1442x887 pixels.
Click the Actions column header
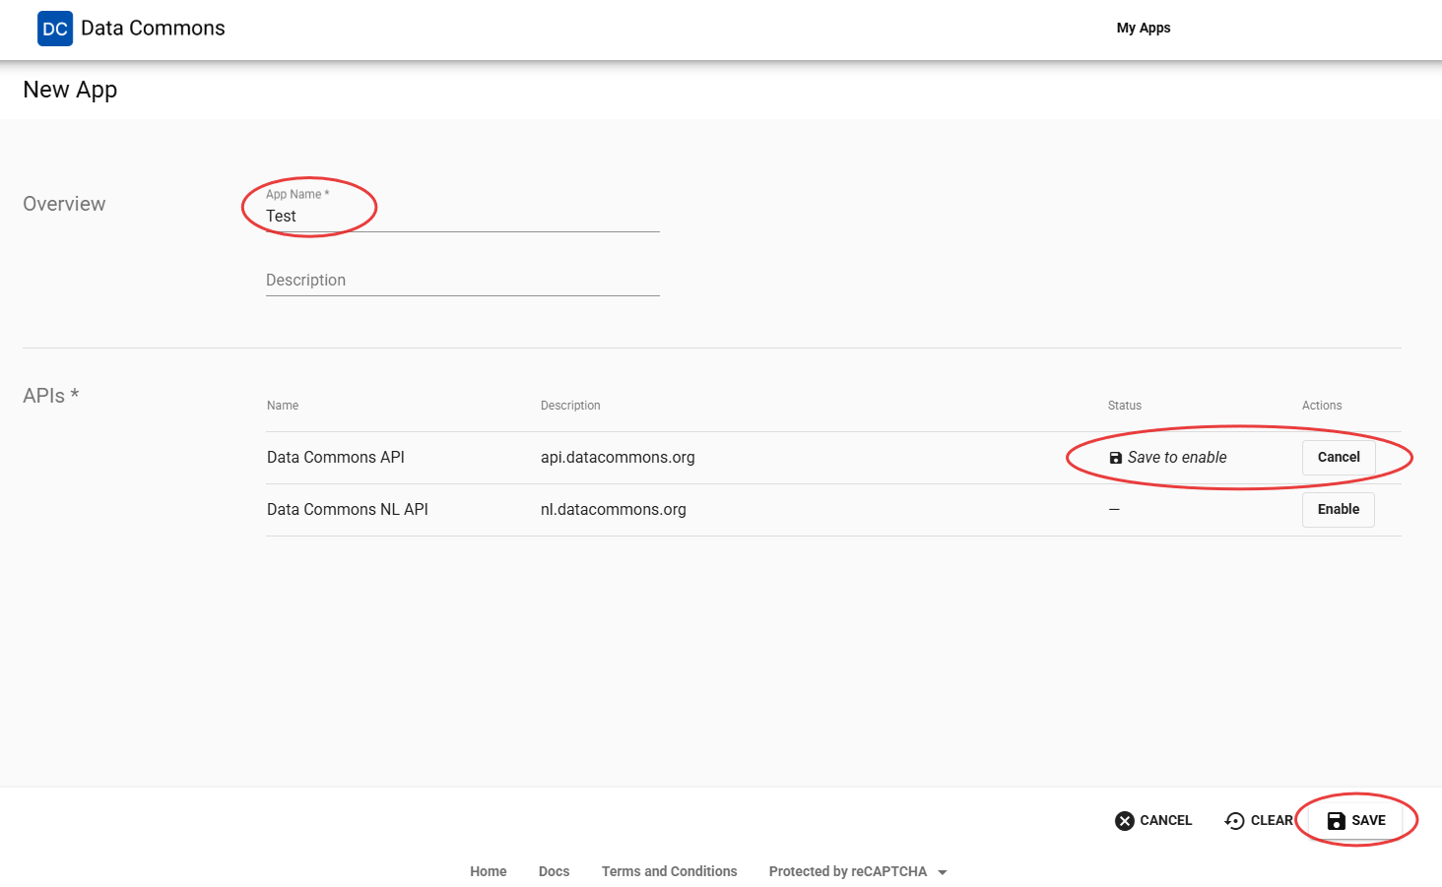(1321, 406)
